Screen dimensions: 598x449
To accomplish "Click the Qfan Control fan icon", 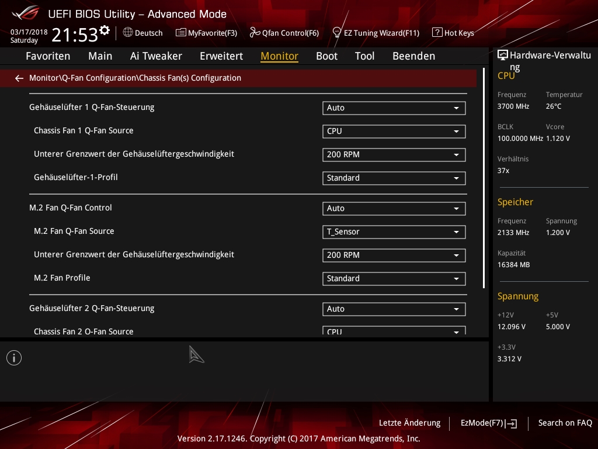I will (x=255, y=33).
